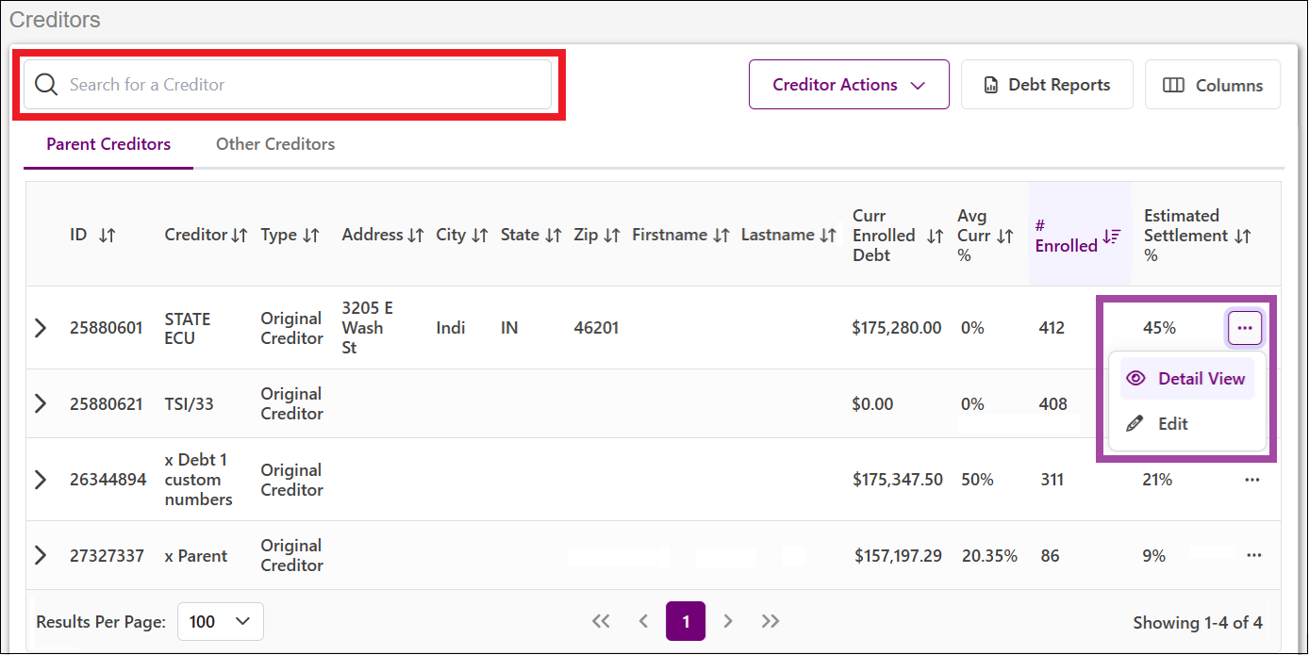The image size is (1309, 655).
Task: Go to the last page
Action: [770, 621]
